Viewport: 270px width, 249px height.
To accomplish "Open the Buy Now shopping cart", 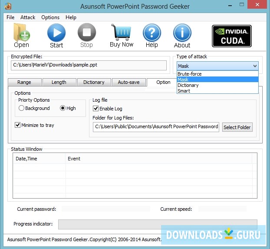I will pos(121,32).
